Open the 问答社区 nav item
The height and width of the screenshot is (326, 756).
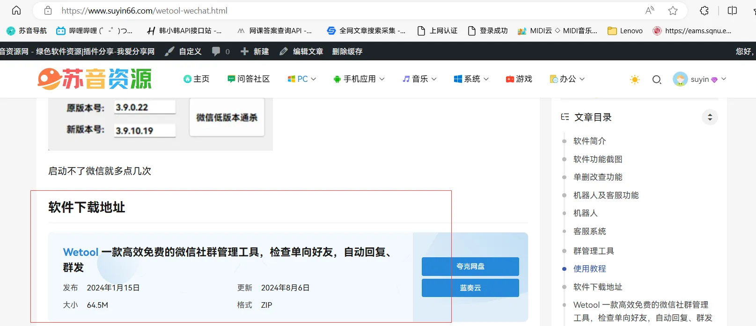249,79
